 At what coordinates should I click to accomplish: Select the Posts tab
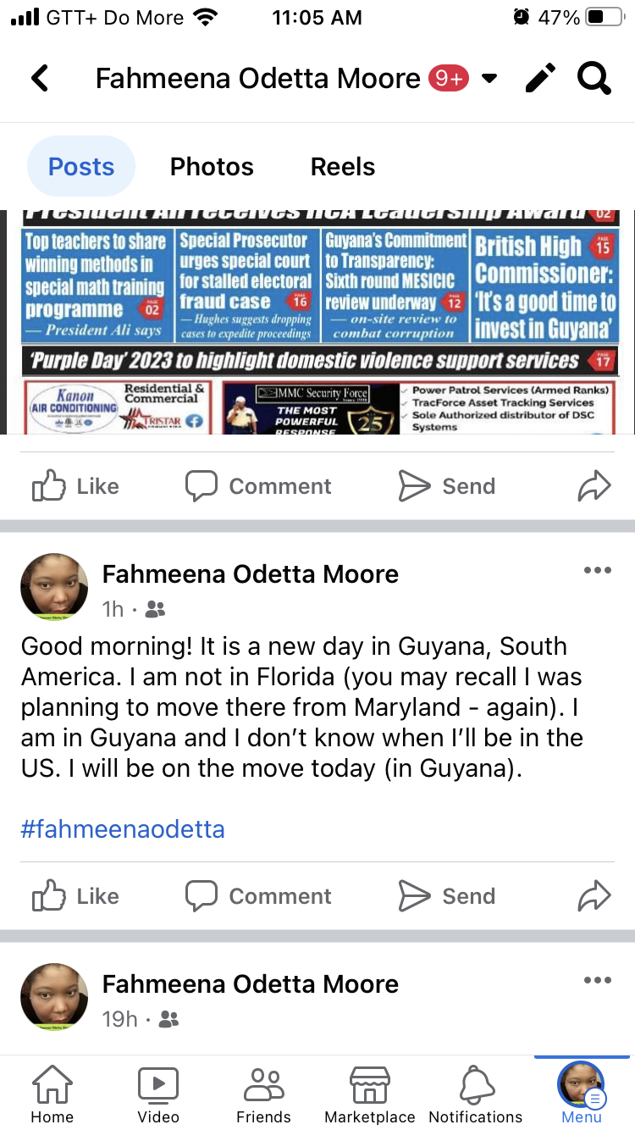(x=81, y=167)
